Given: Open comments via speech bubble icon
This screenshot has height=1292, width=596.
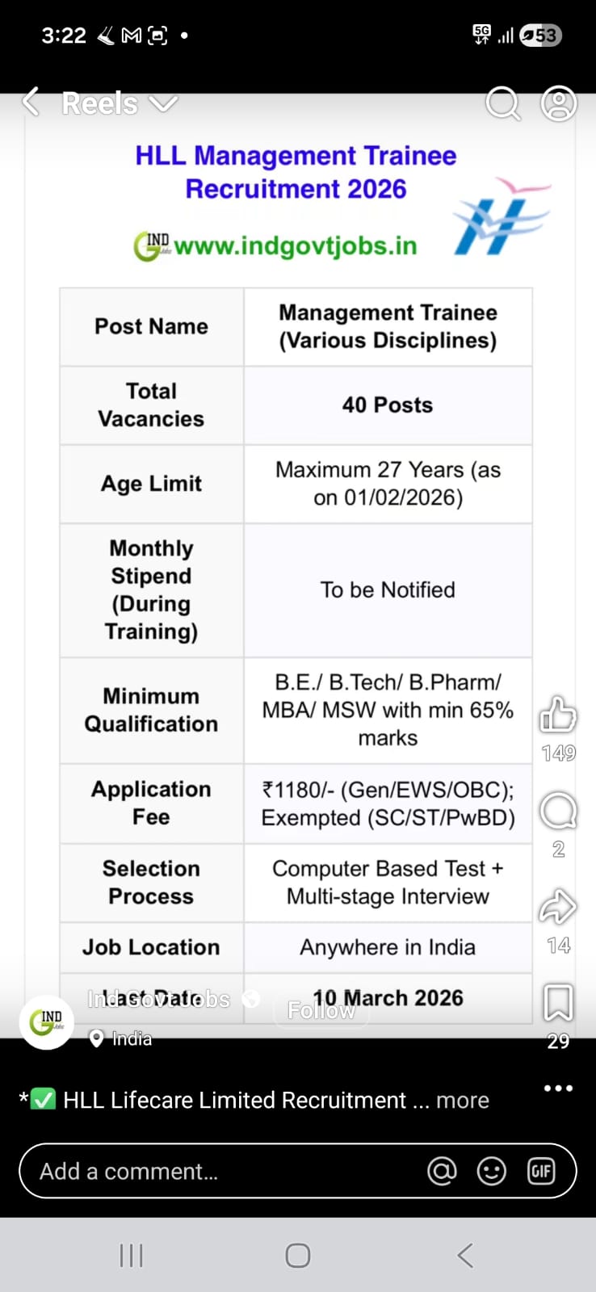Looking at the screenshot, I should (x=557, y=812).
